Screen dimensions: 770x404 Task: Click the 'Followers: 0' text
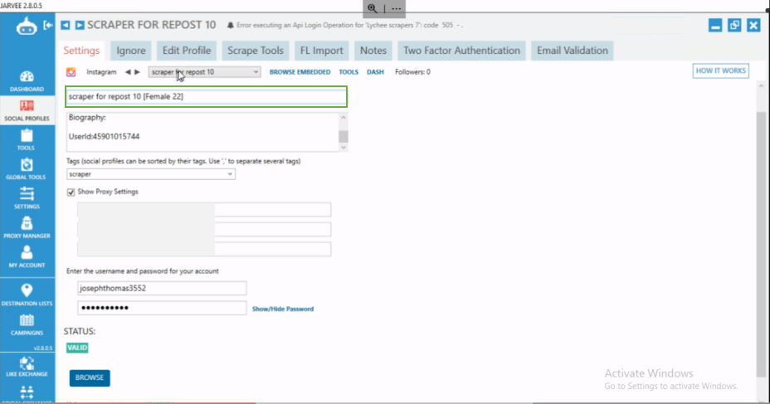tap(412, 72)
